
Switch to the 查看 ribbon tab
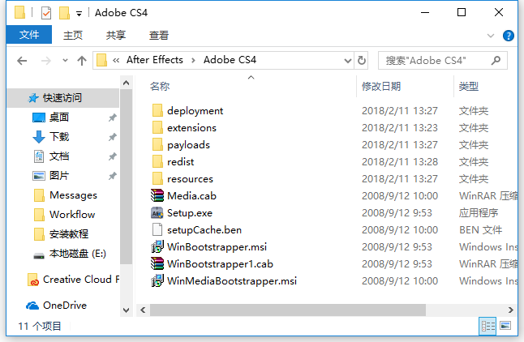click(159, 36)
